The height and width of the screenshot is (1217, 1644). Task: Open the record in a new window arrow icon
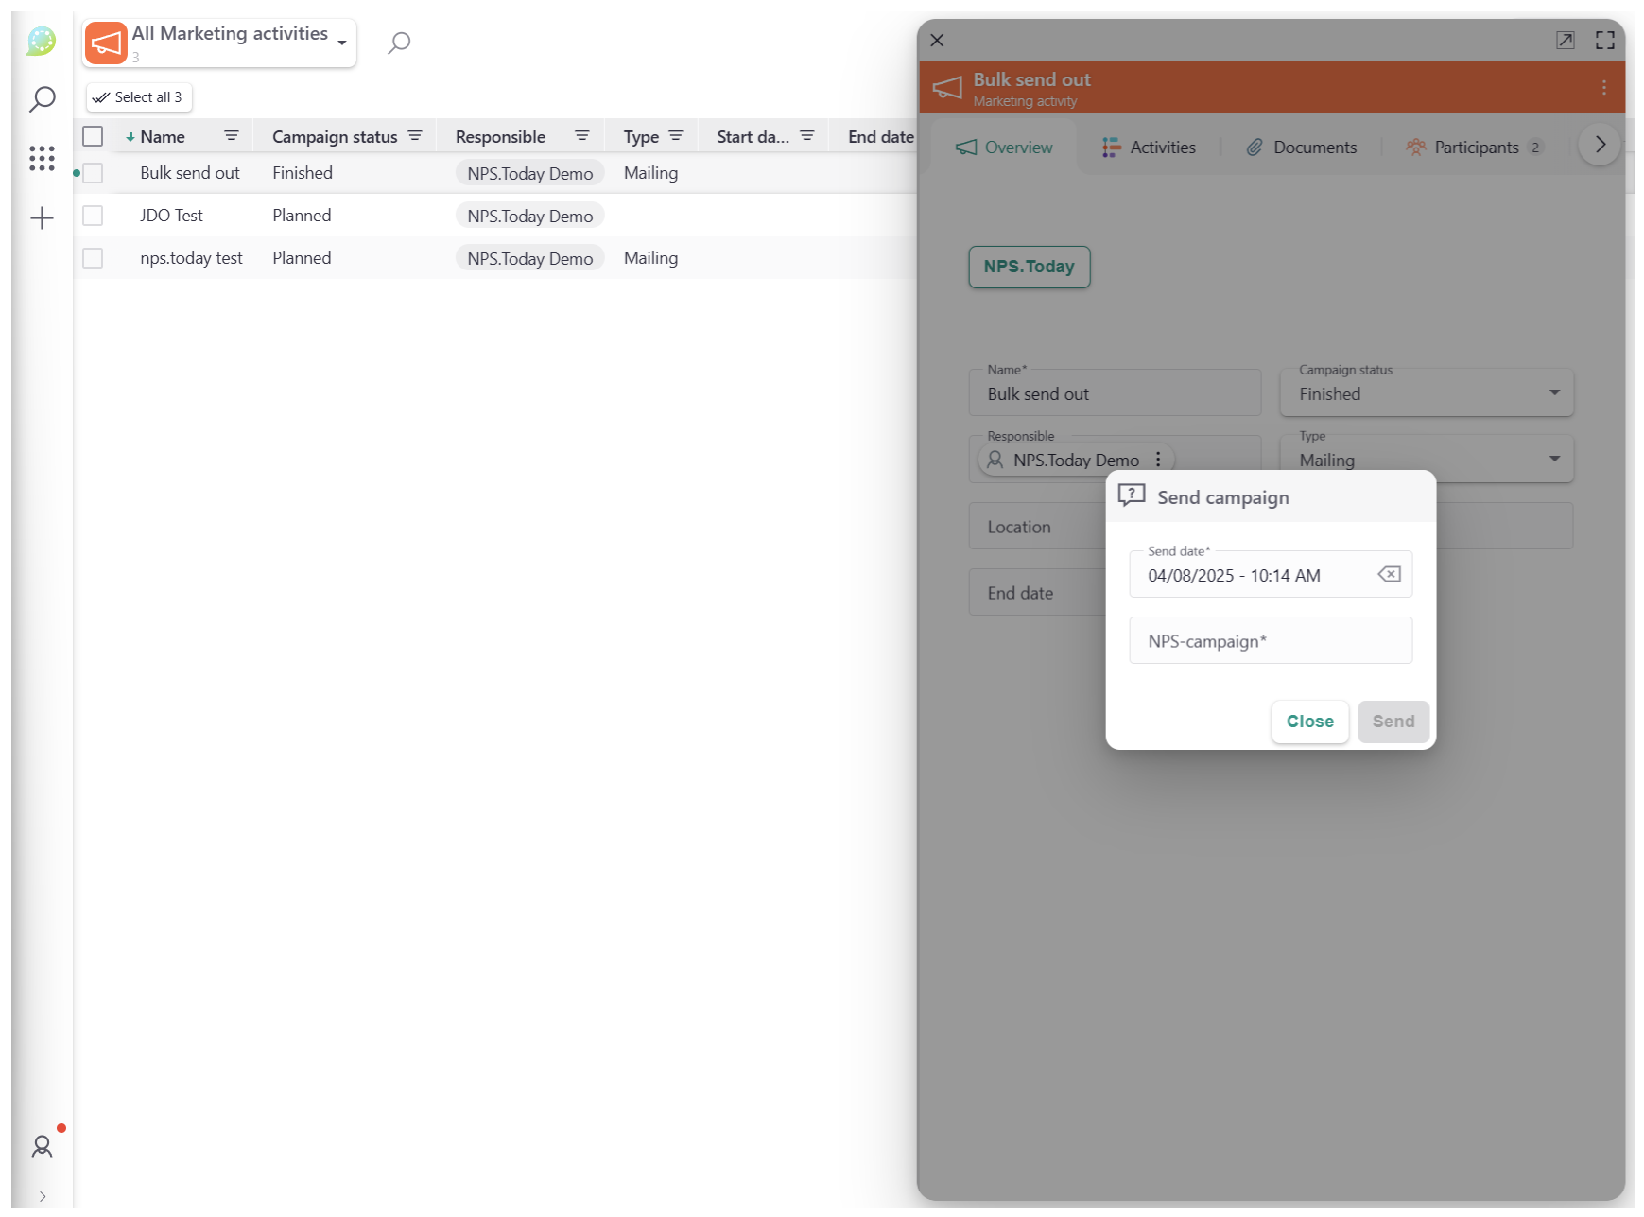[x=1566, y=40]
